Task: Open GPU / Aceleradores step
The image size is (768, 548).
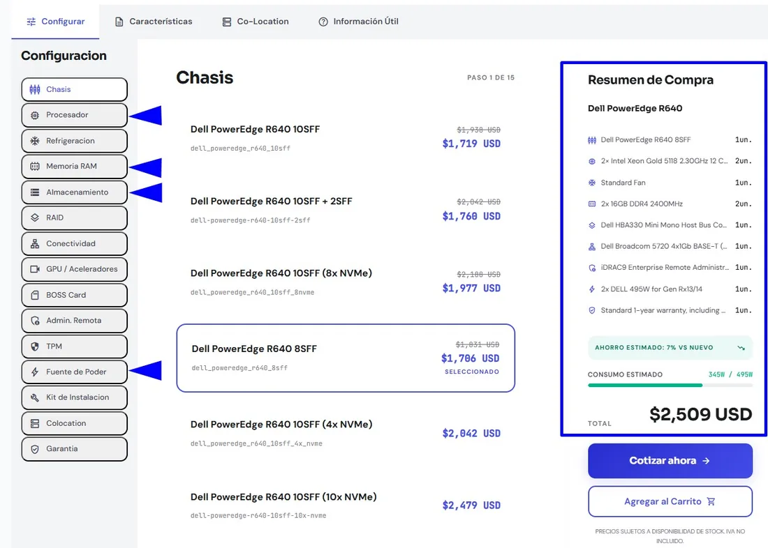Action: 75,269
